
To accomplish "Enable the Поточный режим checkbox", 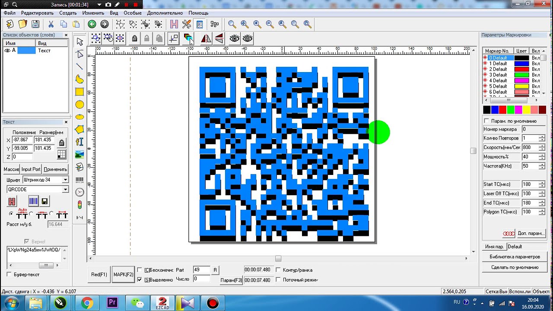I will (278, 280).
